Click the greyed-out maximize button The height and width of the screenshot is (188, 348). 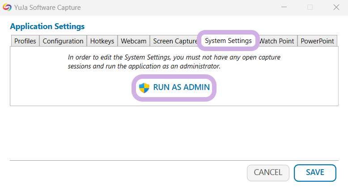tap(310, 8)
